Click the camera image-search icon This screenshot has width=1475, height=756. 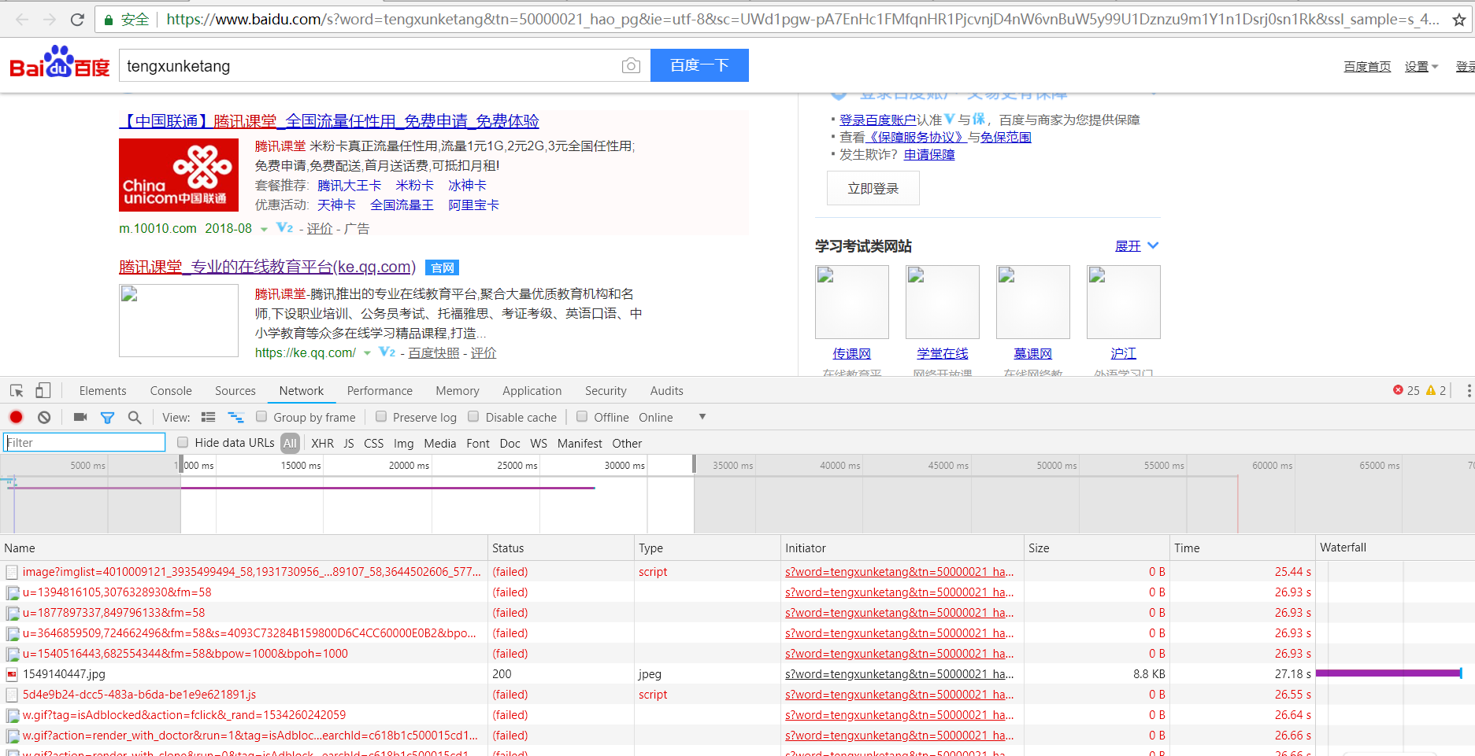(x=631, y=66)
